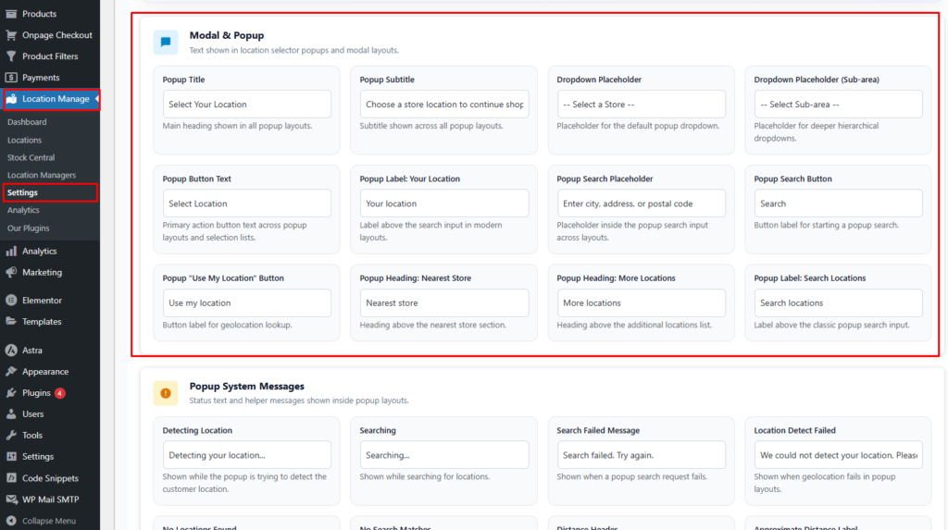Open the Location Manage menu
Screen dimensions: 948x530
56,99
